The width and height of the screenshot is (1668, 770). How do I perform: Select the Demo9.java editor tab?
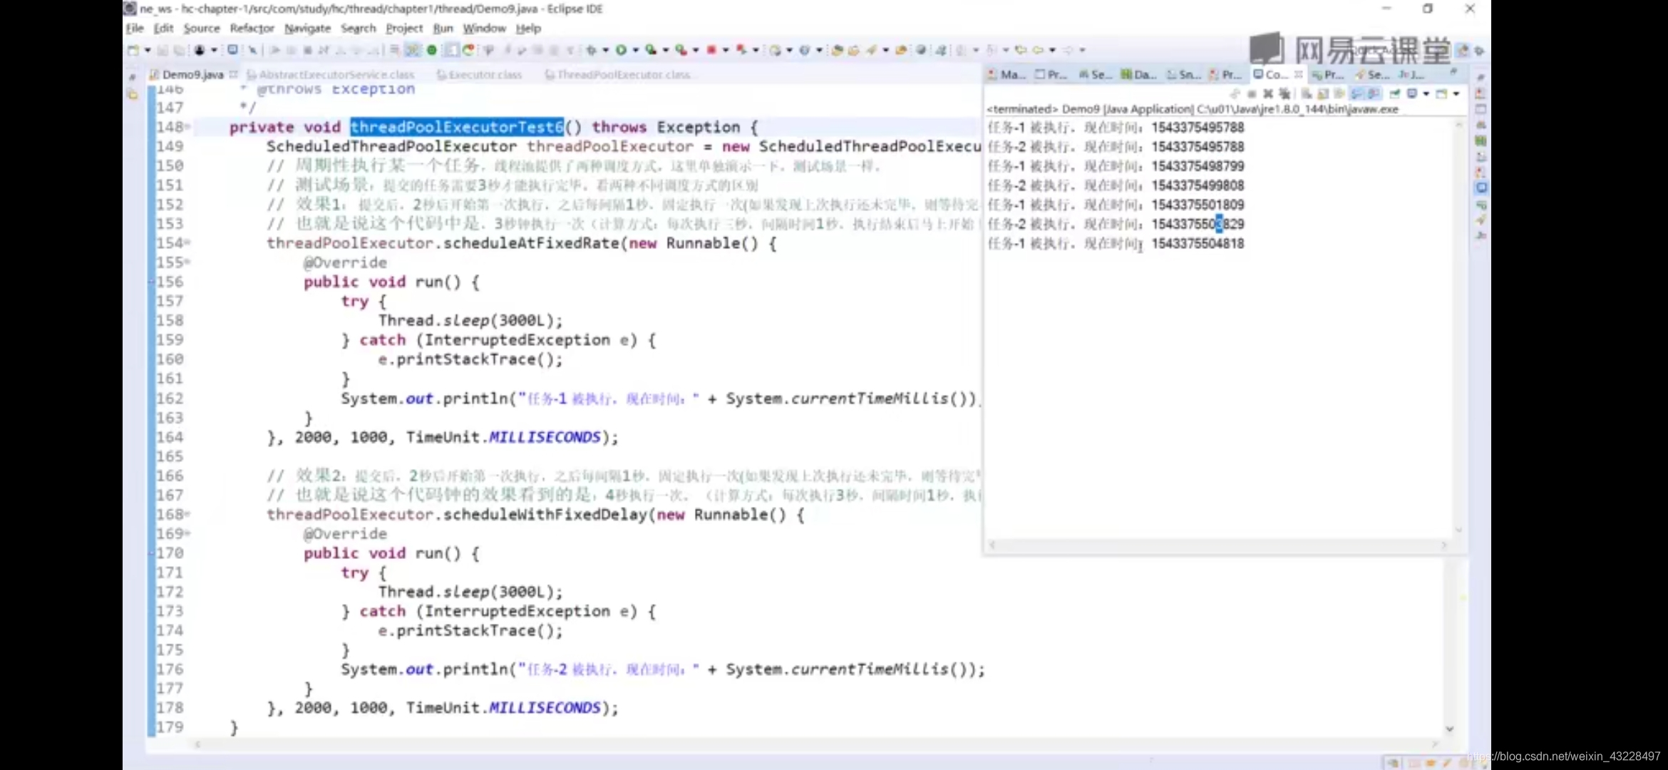pyautogui.click(x=192, y=75)
